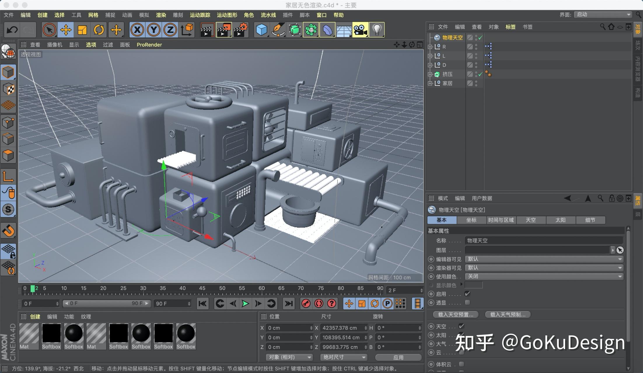Viewport: 643px width, 373px height.
Task: Select the Camera object icon
Action: (x=359, y=29)
